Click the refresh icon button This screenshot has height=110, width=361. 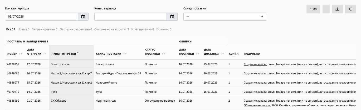(x=351, y=9)
